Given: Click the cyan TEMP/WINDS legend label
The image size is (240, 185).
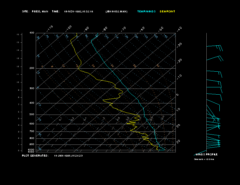Looking at the screenshot, I should point(146,11).
